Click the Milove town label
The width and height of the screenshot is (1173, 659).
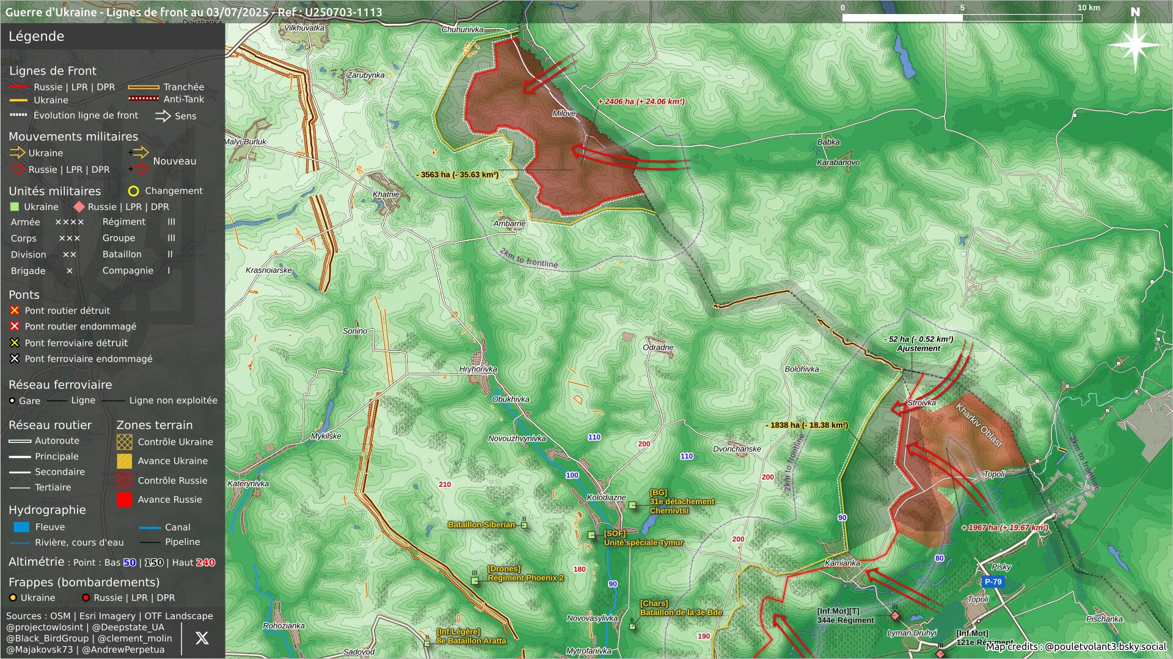pyautogui.click(x=564, y=113)
